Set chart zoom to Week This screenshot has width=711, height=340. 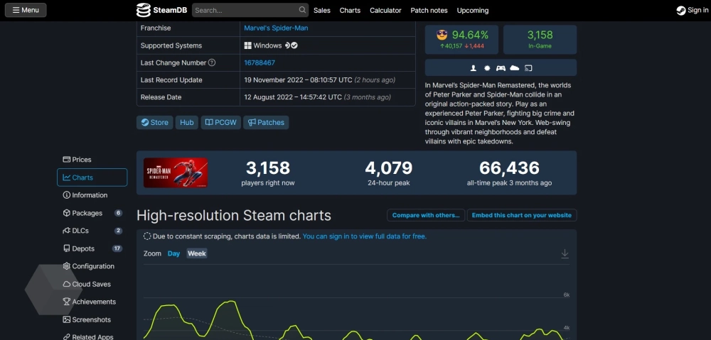coord(197,253)
